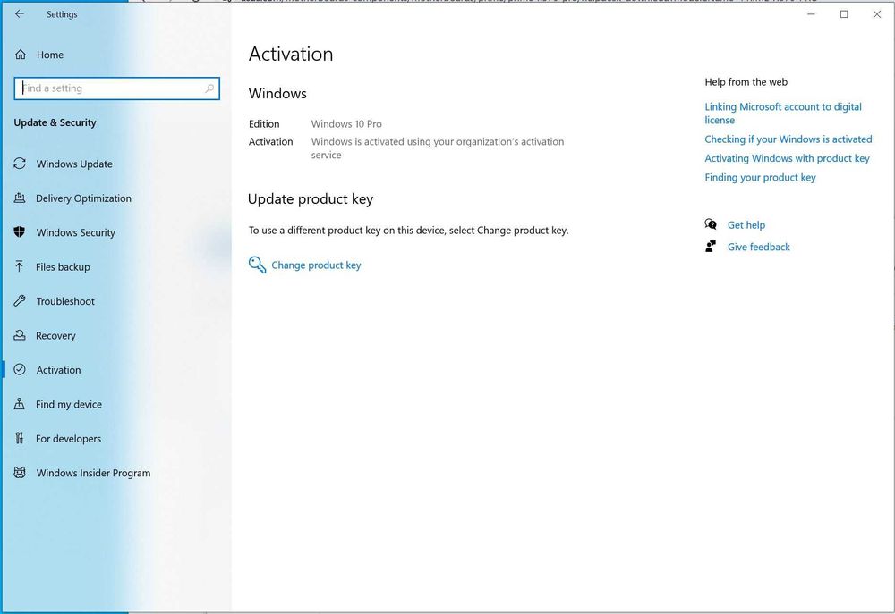The image size is (895, 614).
Task: Click the For developers tools icon
Action: 20,438
